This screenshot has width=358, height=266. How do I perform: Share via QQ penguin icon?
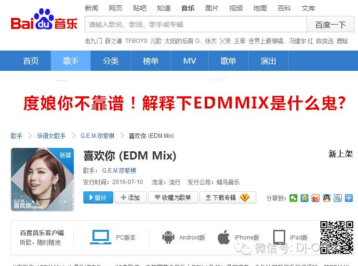click(x=327, y=198)
